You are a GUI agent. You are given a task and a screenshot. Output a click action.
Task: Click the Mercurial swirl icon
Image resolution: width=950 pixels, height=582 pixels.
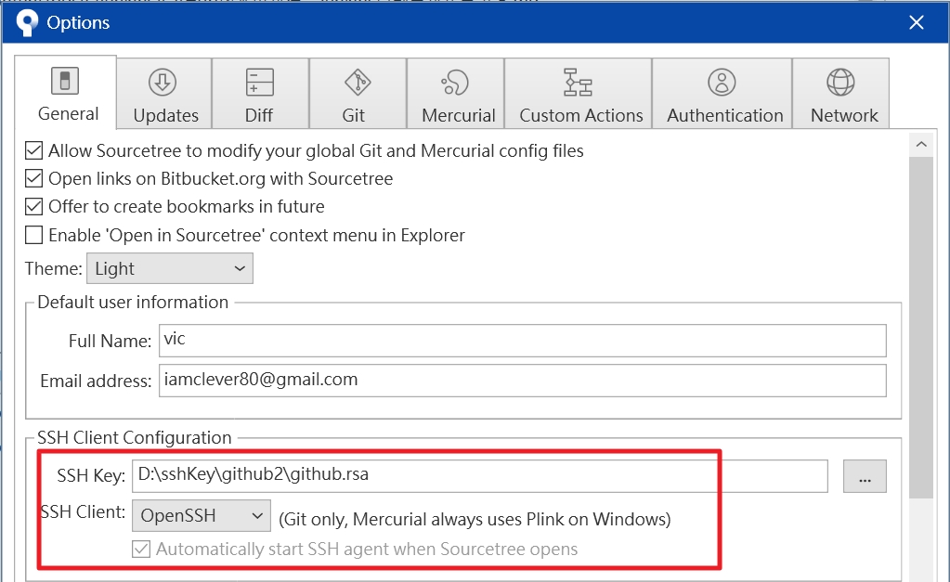tap(455, 83)
